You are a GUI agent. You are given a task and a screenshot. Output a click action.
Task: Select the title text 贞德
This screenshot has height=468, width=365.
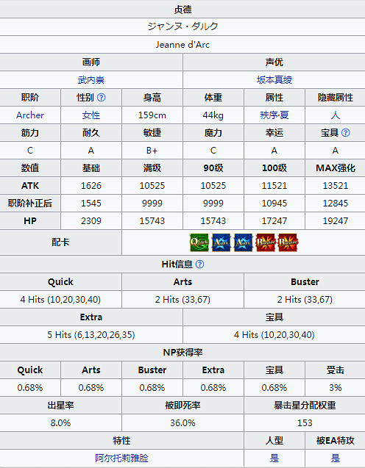pyautogui.click(x=182, y=10)
